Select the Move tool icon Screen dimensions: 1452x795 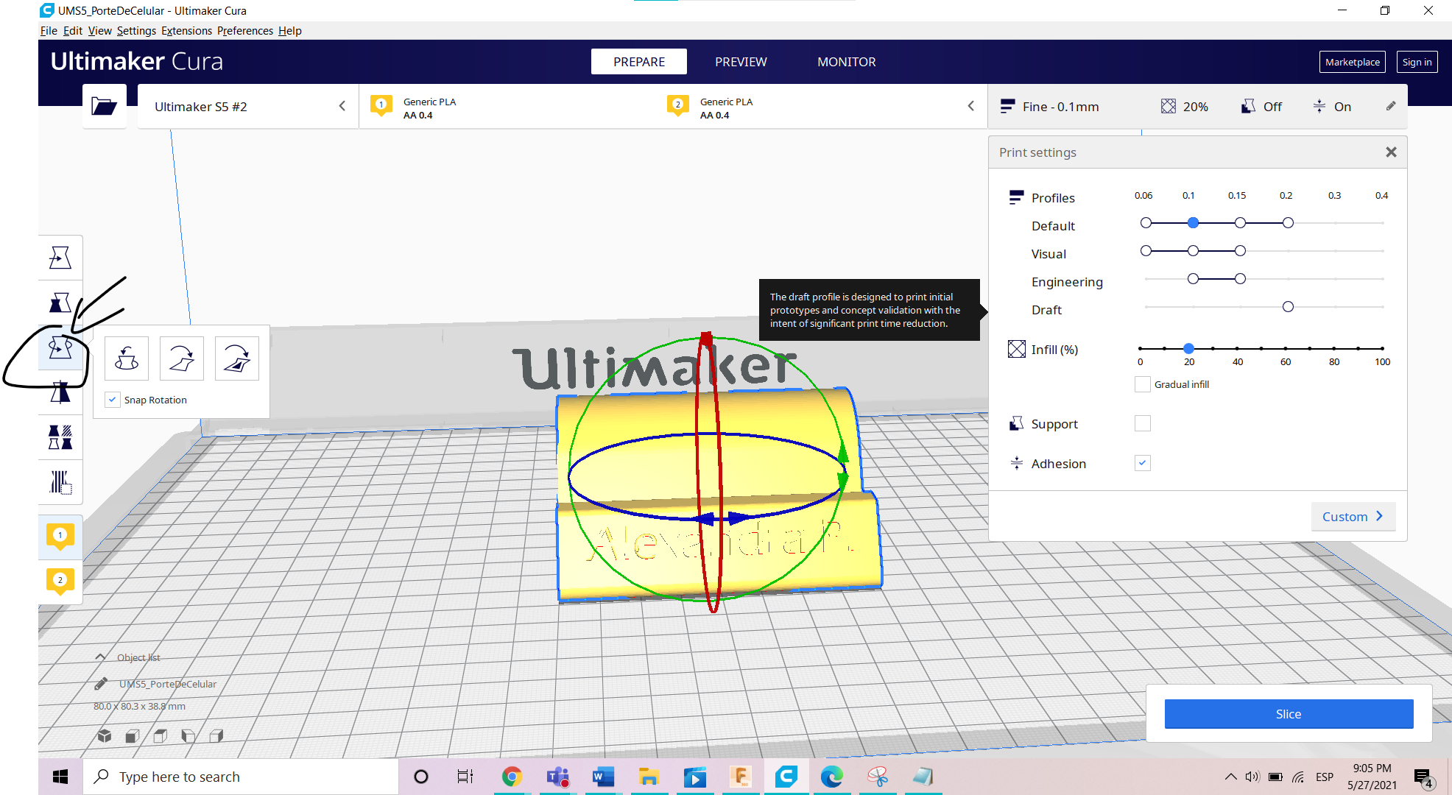coord(60,258)
